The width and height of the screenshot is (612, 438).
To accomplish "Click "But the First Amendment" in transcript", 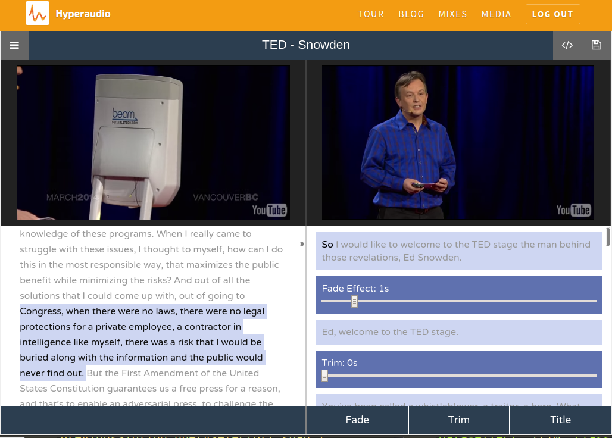I will coord(142,373).
